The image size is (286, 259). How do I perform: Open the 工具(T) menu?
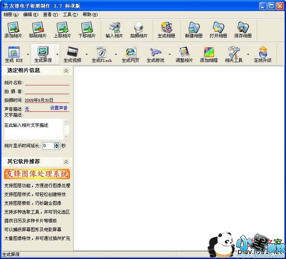(x=70, y=14)
